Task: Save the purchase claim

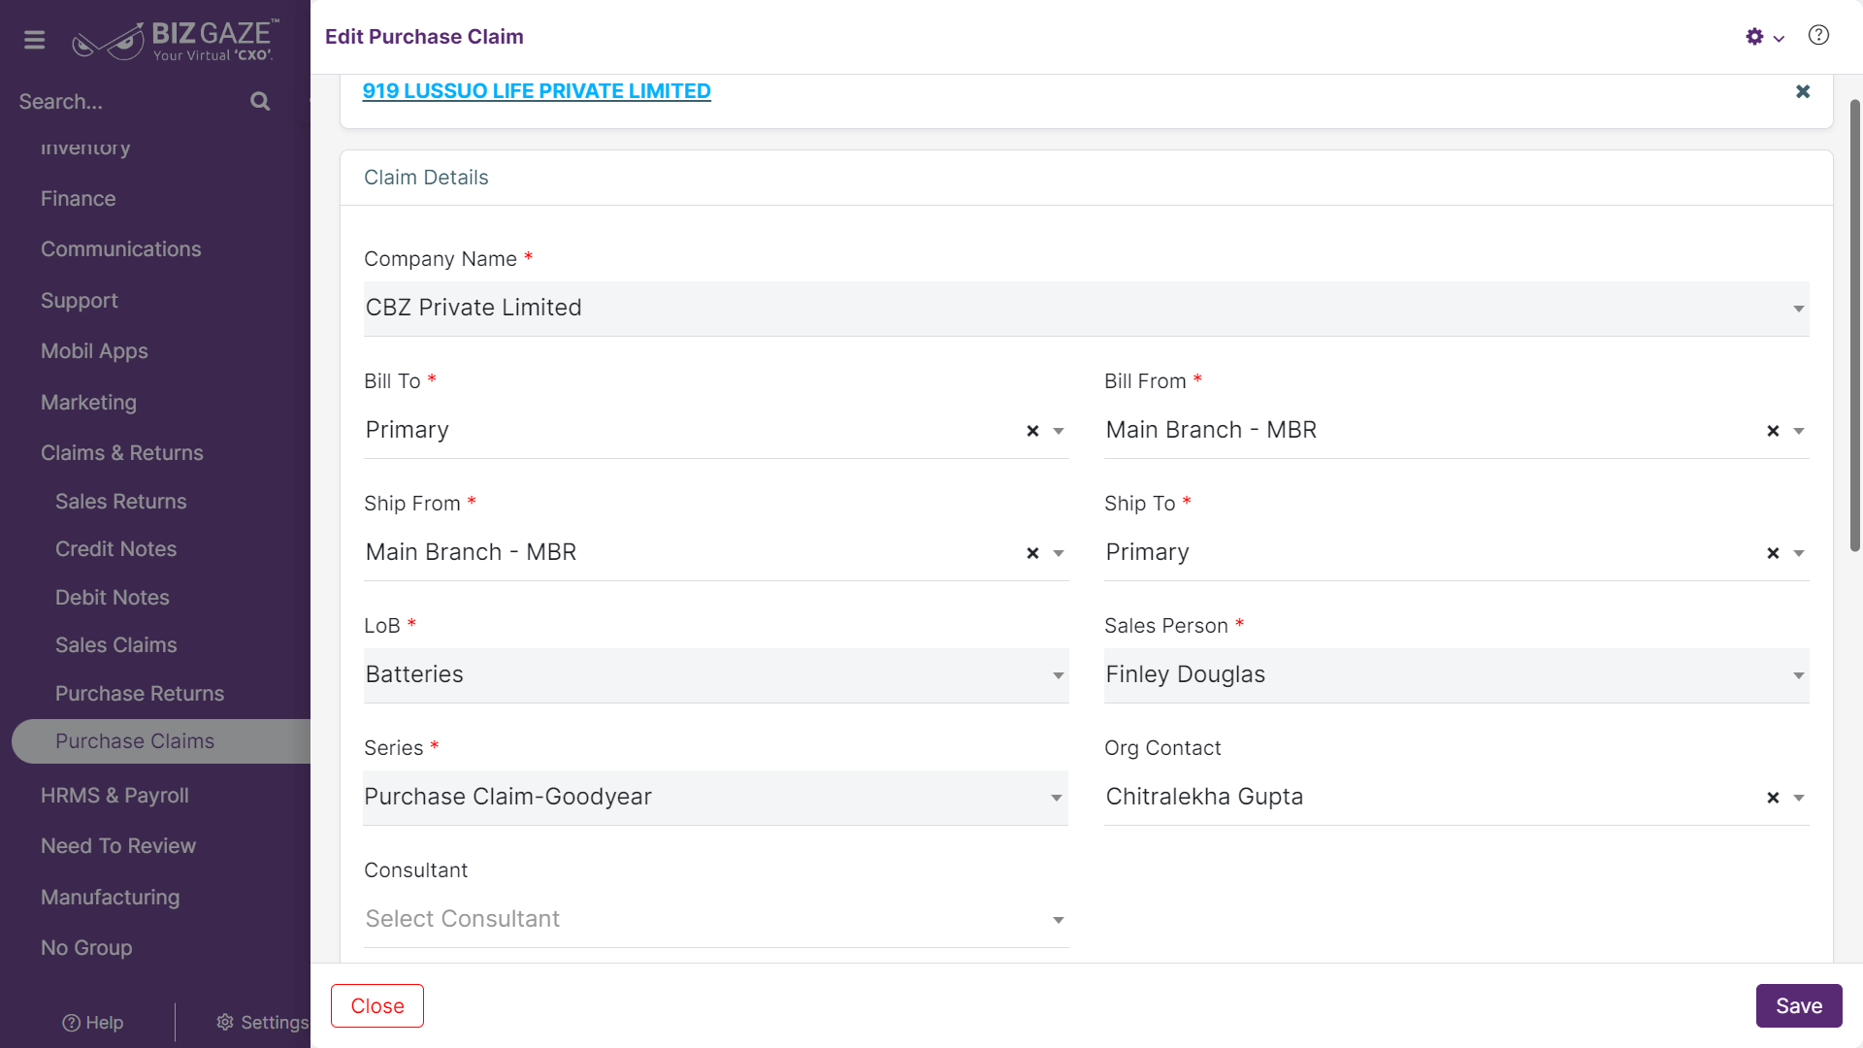Action: [x=1799, y=1006]
